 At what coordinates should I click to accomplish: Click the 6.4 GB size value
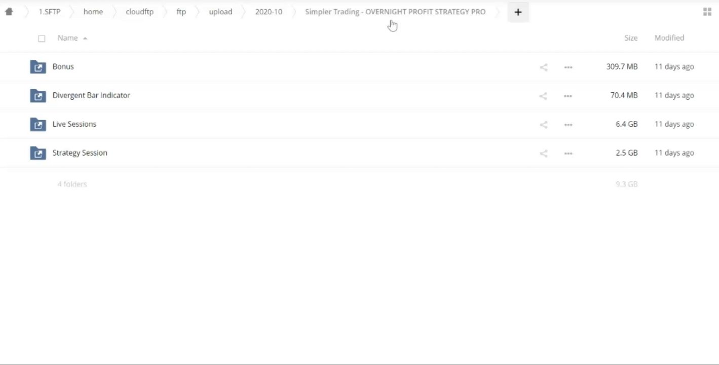click(626, 124)
